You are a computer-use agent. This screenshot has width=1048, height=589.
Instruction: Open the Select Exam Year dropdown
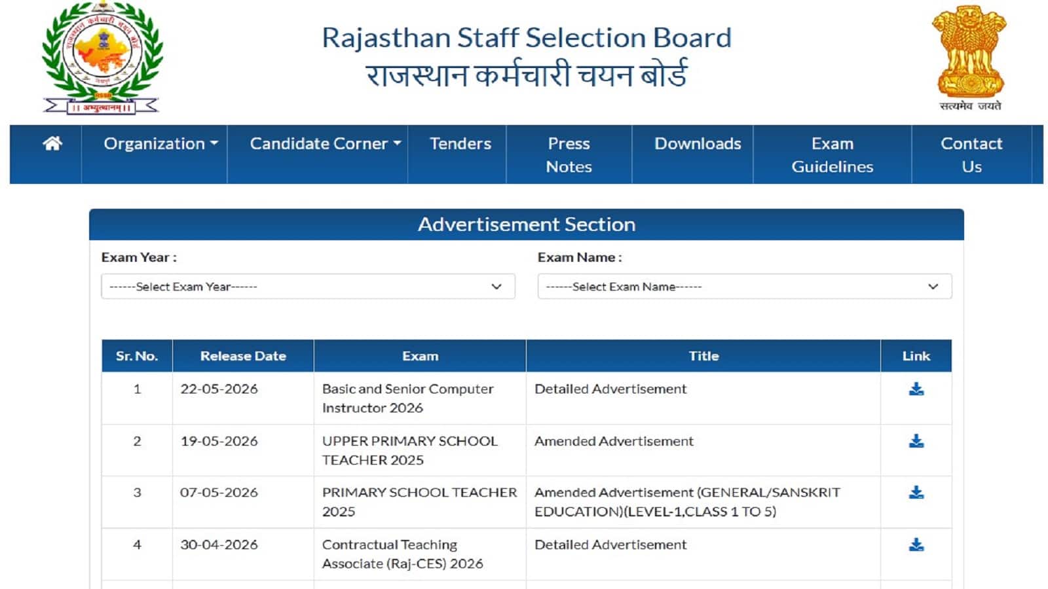click(308, 287)
